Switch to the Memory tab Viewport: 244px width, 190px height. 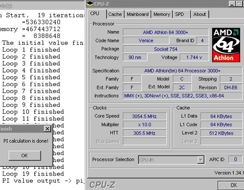click(x=162, y=14)
